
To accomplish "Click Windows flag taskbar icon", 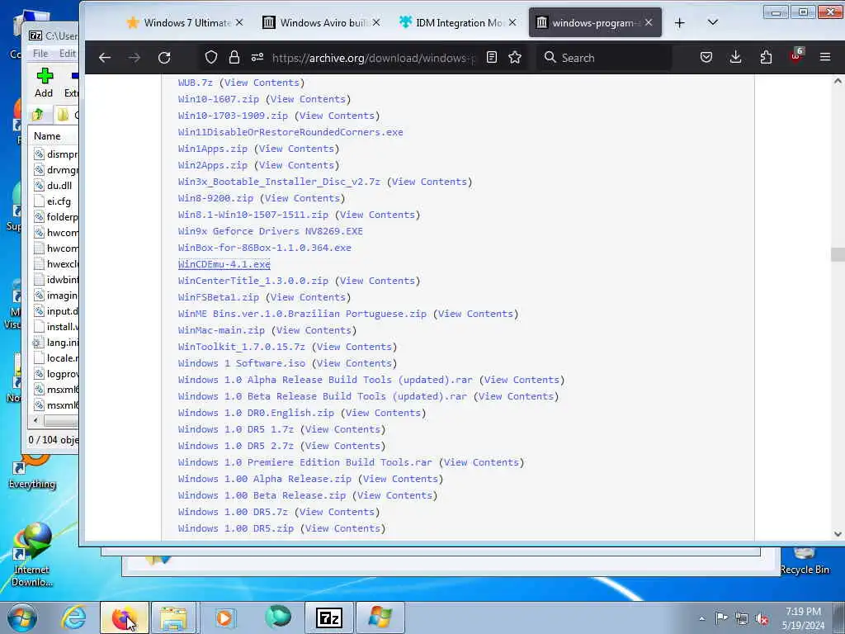I will pos(380,617).
